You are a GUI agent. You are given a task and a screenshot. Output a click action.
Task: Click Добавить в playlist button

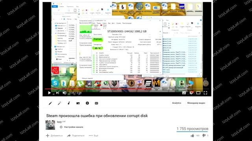(x=54, y=136)
